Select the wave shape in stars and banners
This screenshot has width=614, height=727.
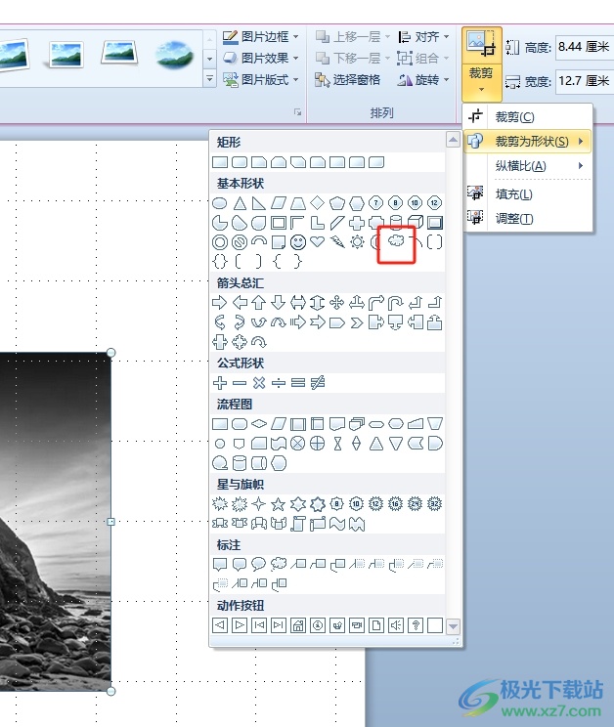pyautogui.click(x=337, y=524)
